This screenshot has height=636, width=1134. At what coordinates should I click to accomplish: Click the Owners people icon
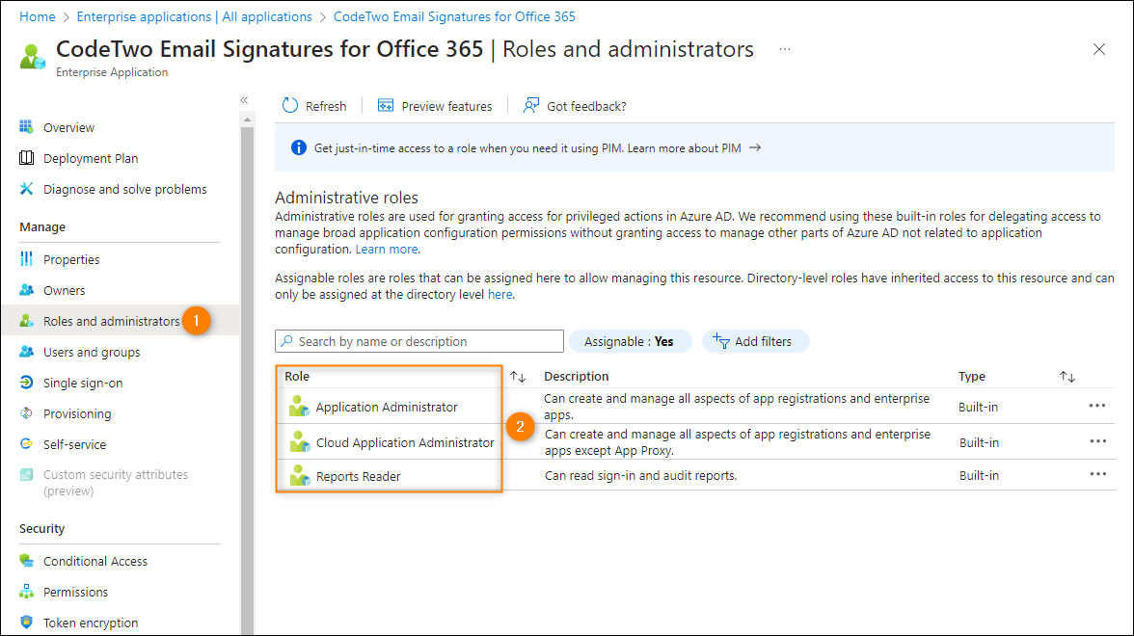click(x=26, y=290)
